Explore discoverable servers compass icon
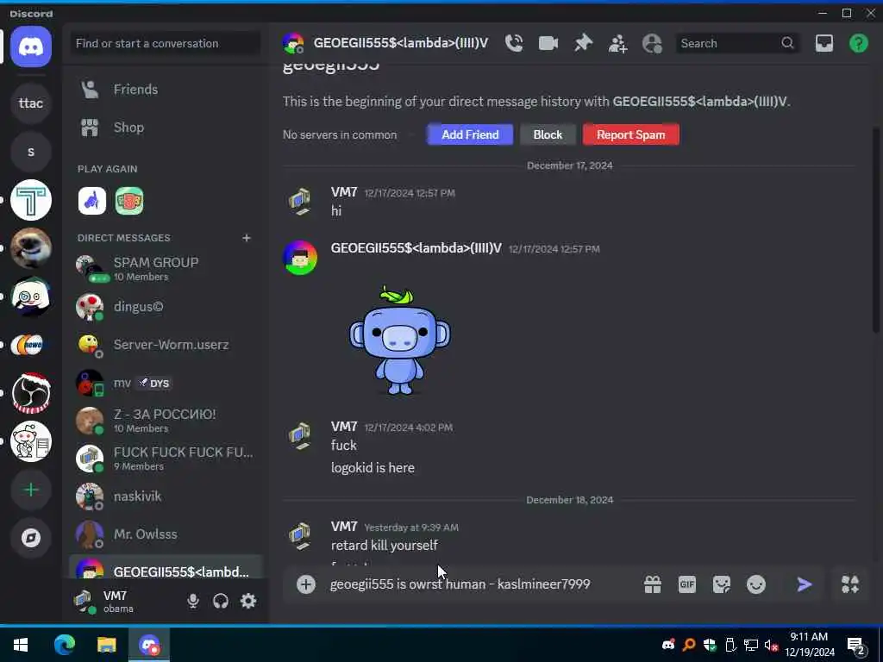This screenshot has width=883, height=662. (31, 538)
